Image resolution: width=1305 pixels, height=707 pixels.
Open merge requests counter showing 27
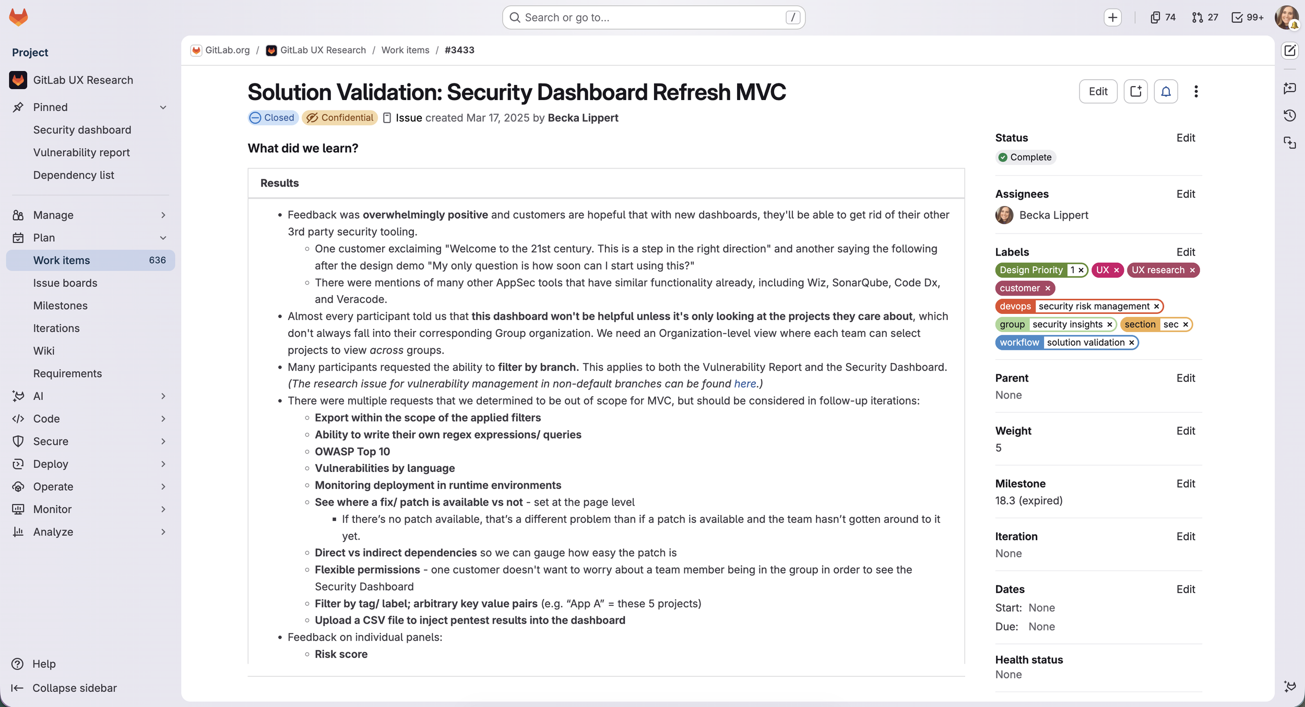coord(1205,18)
